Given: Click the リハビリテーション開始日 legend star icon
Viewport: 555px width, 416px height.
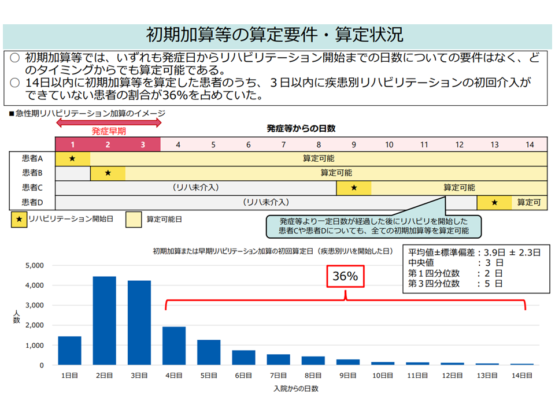Looking at the screenshot, I should pyautogui.click(x=19, y=220).
